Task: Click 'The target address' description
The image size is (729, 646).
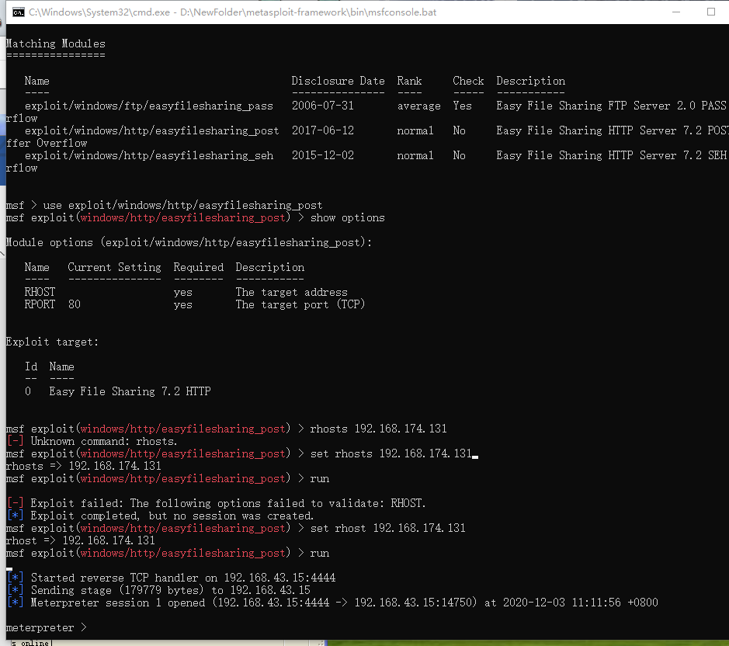Action: (x=291, y=292)
